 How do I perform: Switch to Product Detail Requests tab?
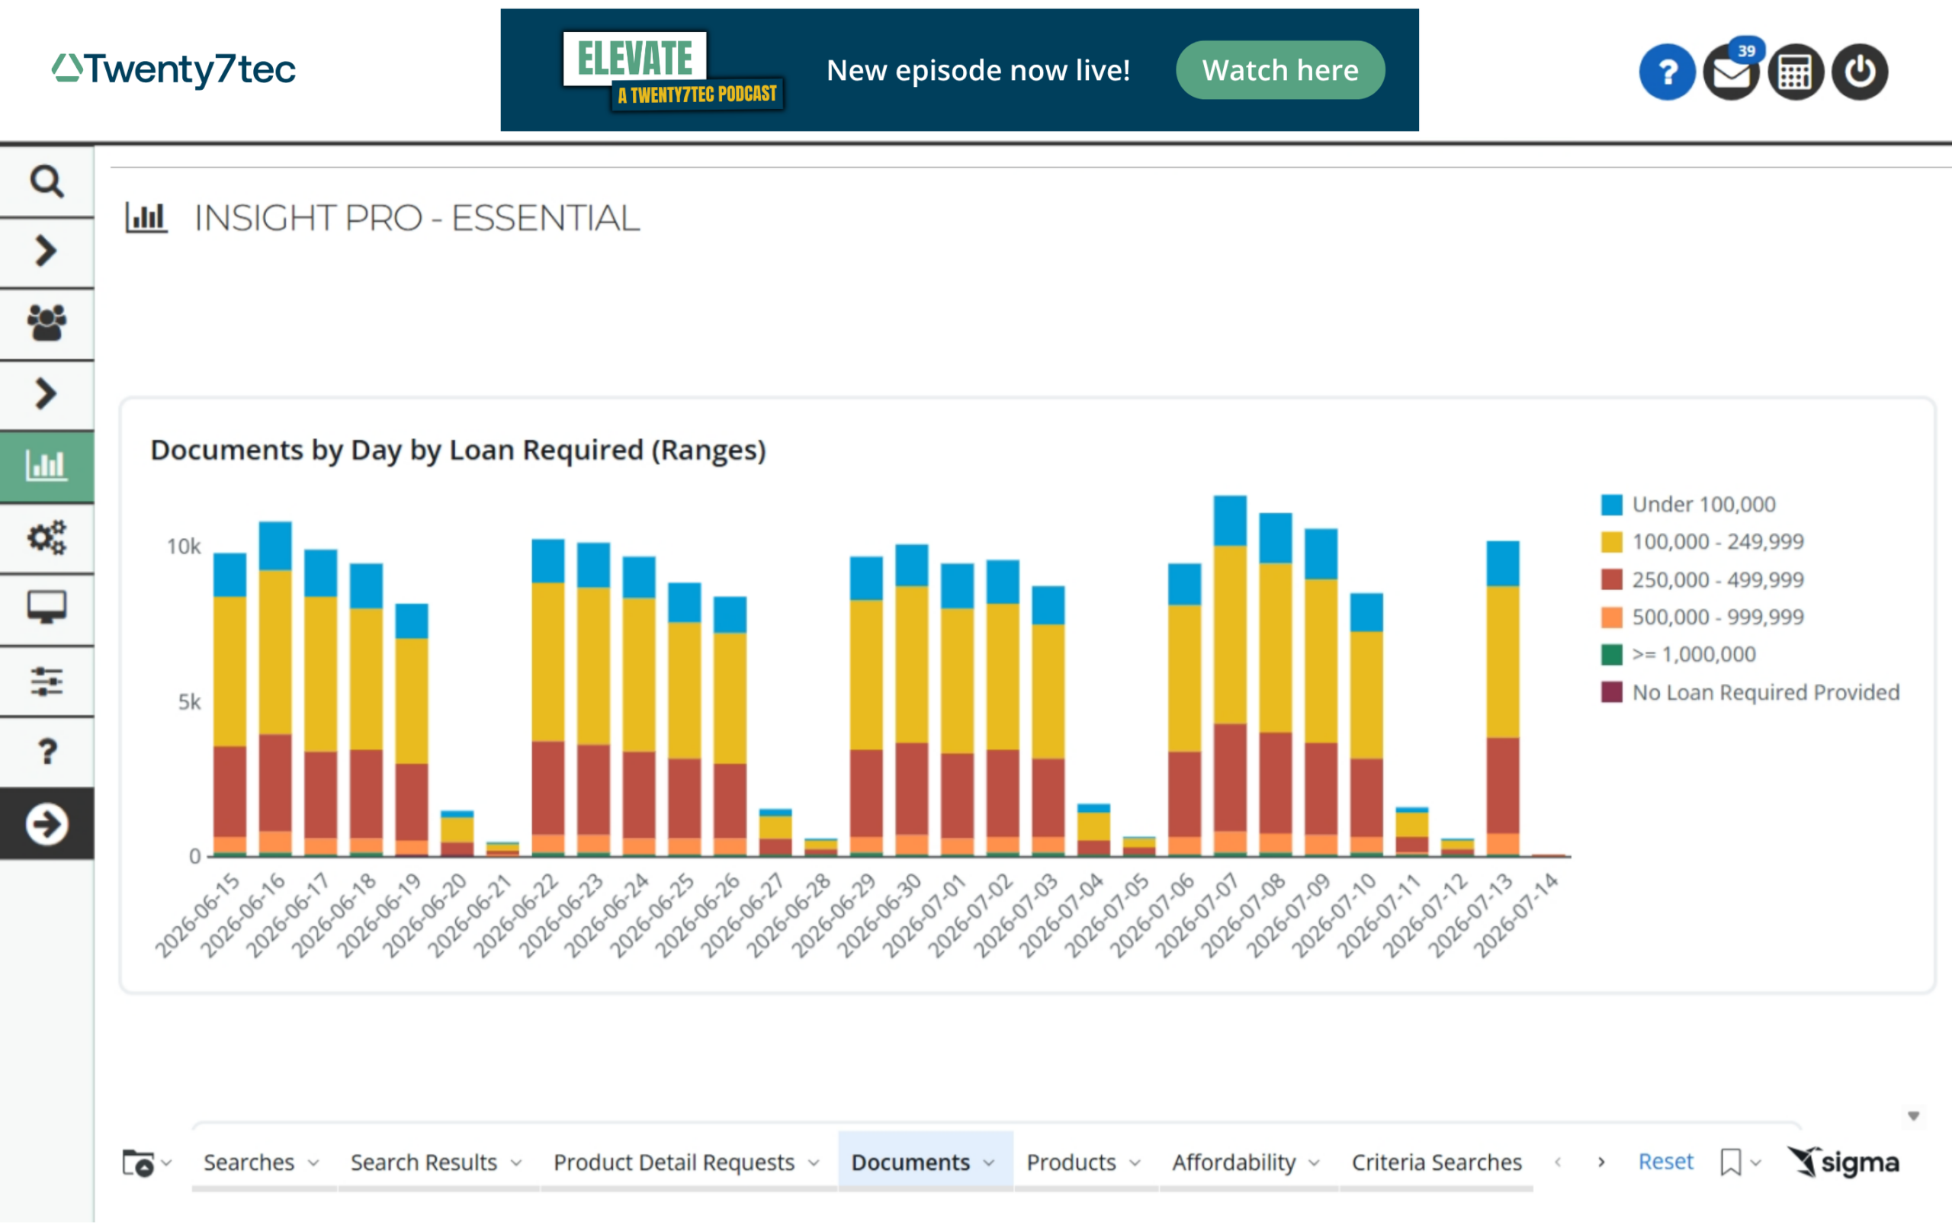673,1162
